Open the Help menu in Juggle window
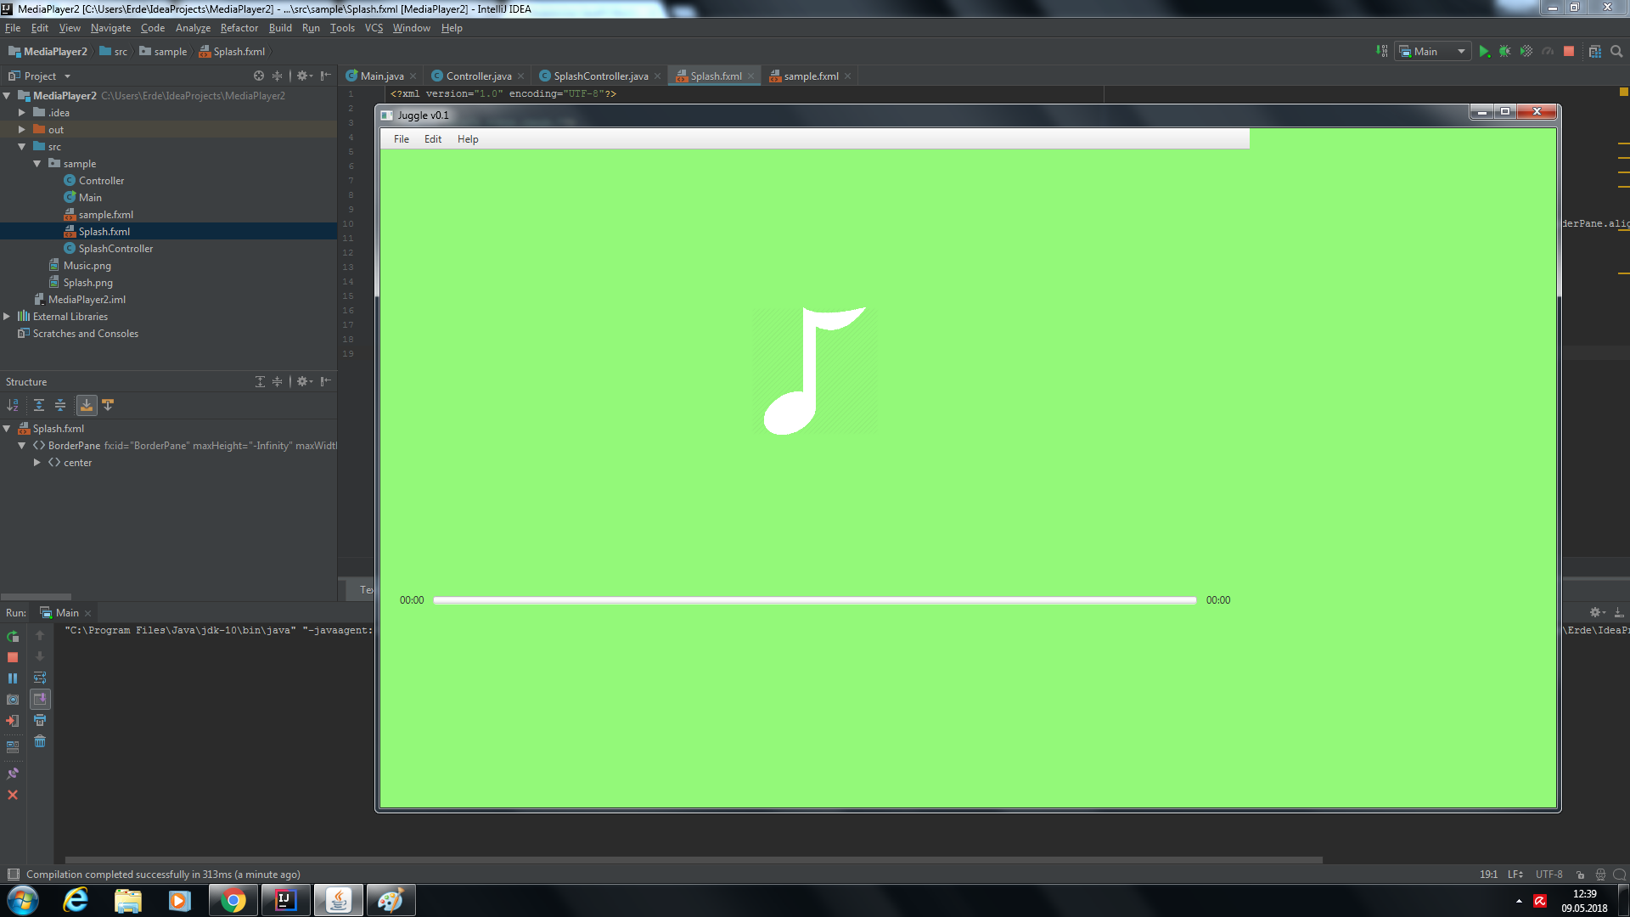1630x917 pixels. coord(468,139)
